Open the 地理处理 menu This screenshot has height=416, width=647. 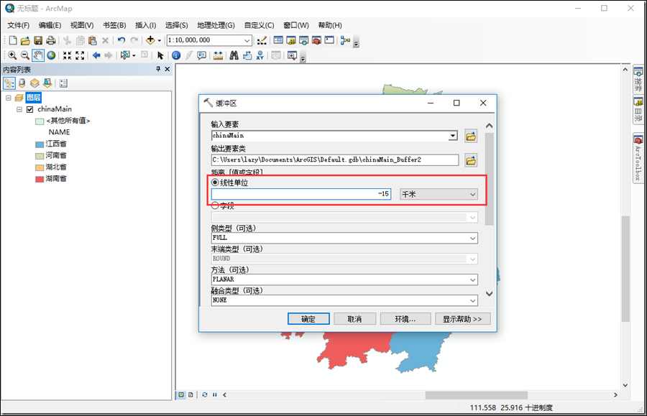click(216, 24)
